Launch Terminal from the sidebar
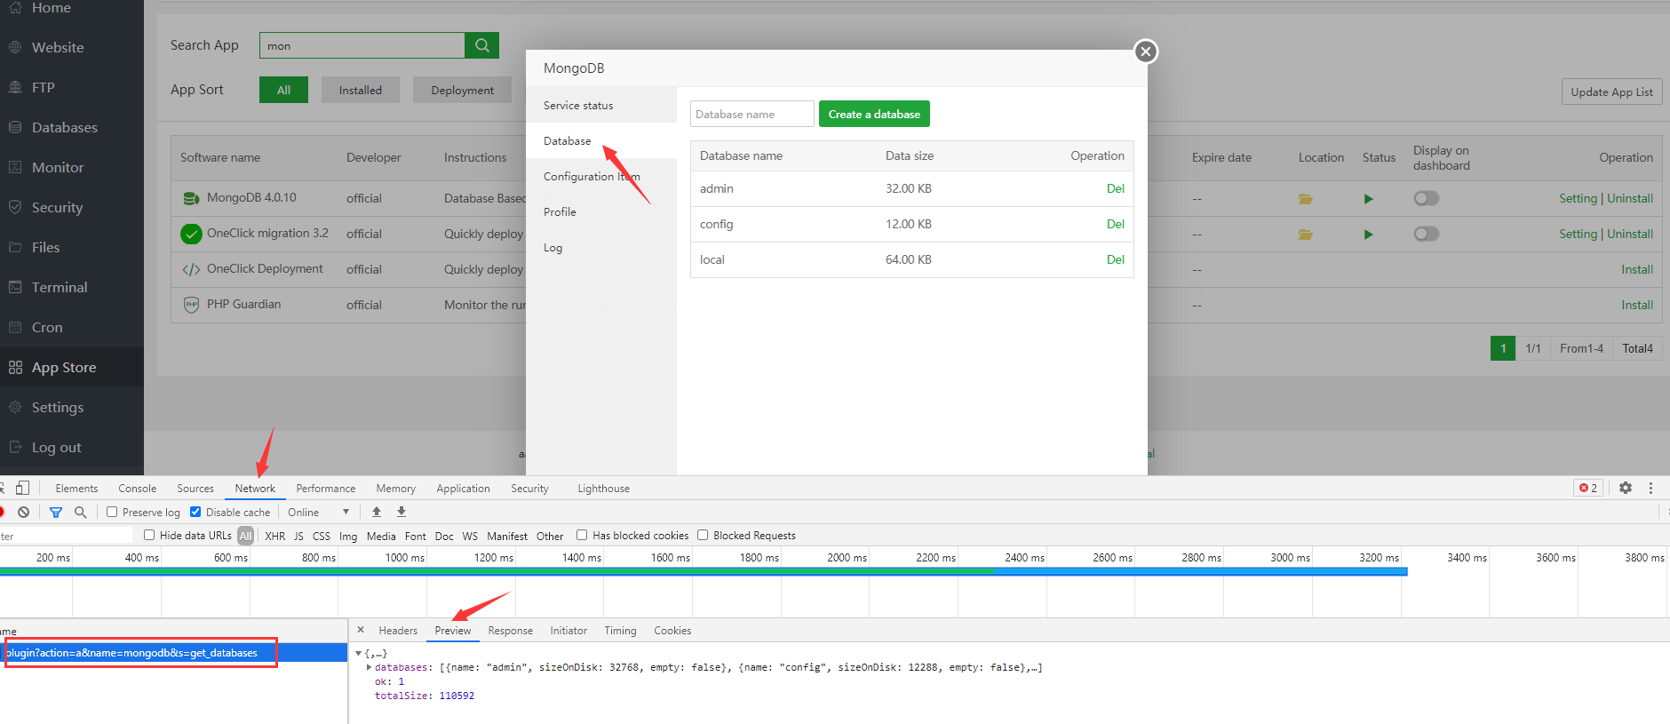 tap(60, 287)
